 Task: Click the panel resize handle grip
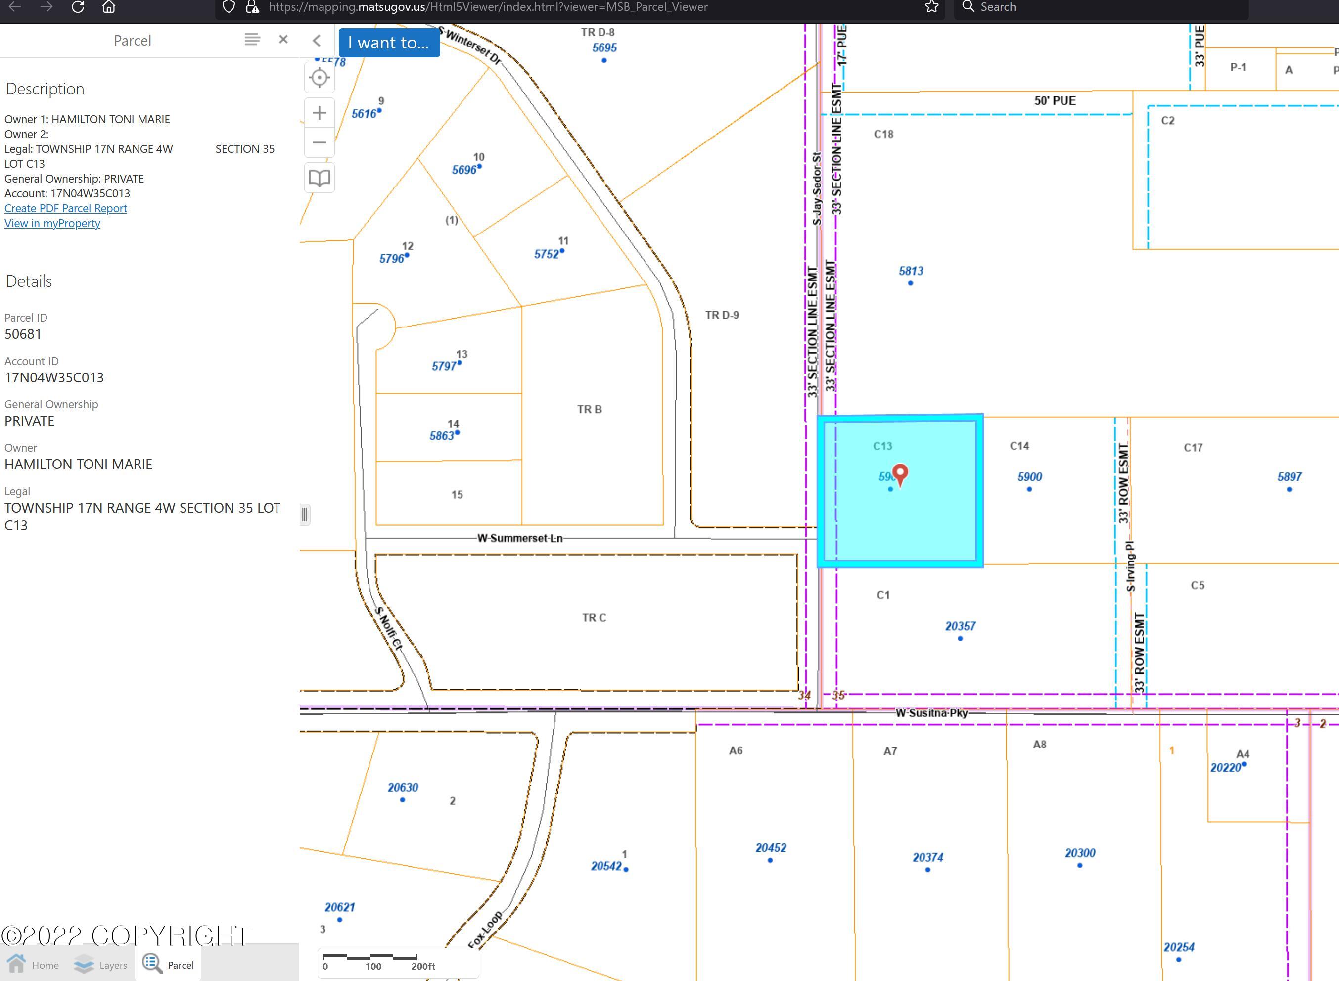tap(305, 514)
